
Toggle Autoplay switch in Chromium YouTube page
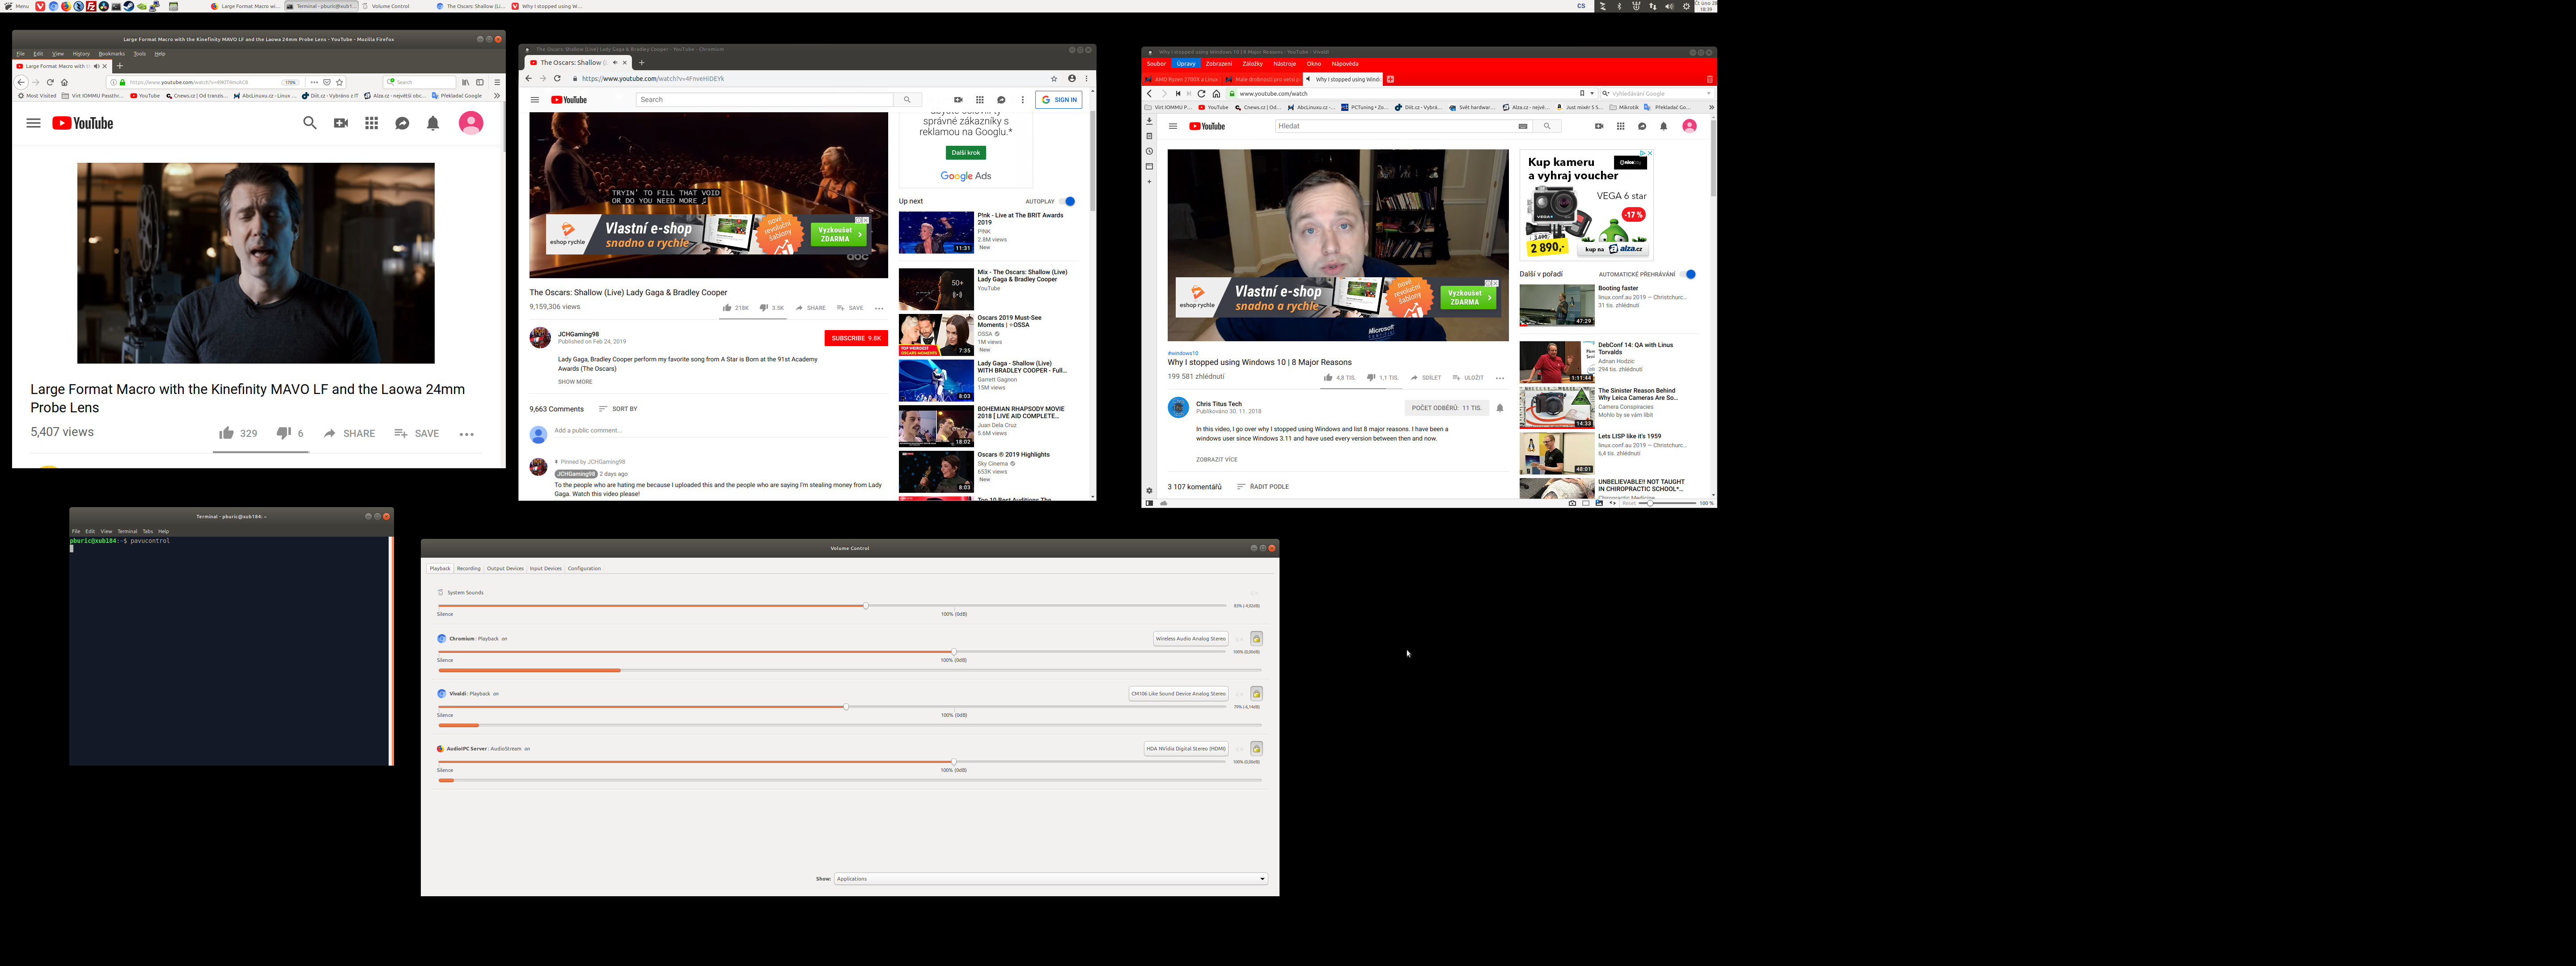[x=1068, y=201]
